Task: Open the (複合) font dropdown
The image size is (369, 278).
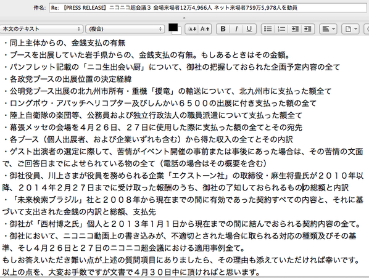Action: 125,29
